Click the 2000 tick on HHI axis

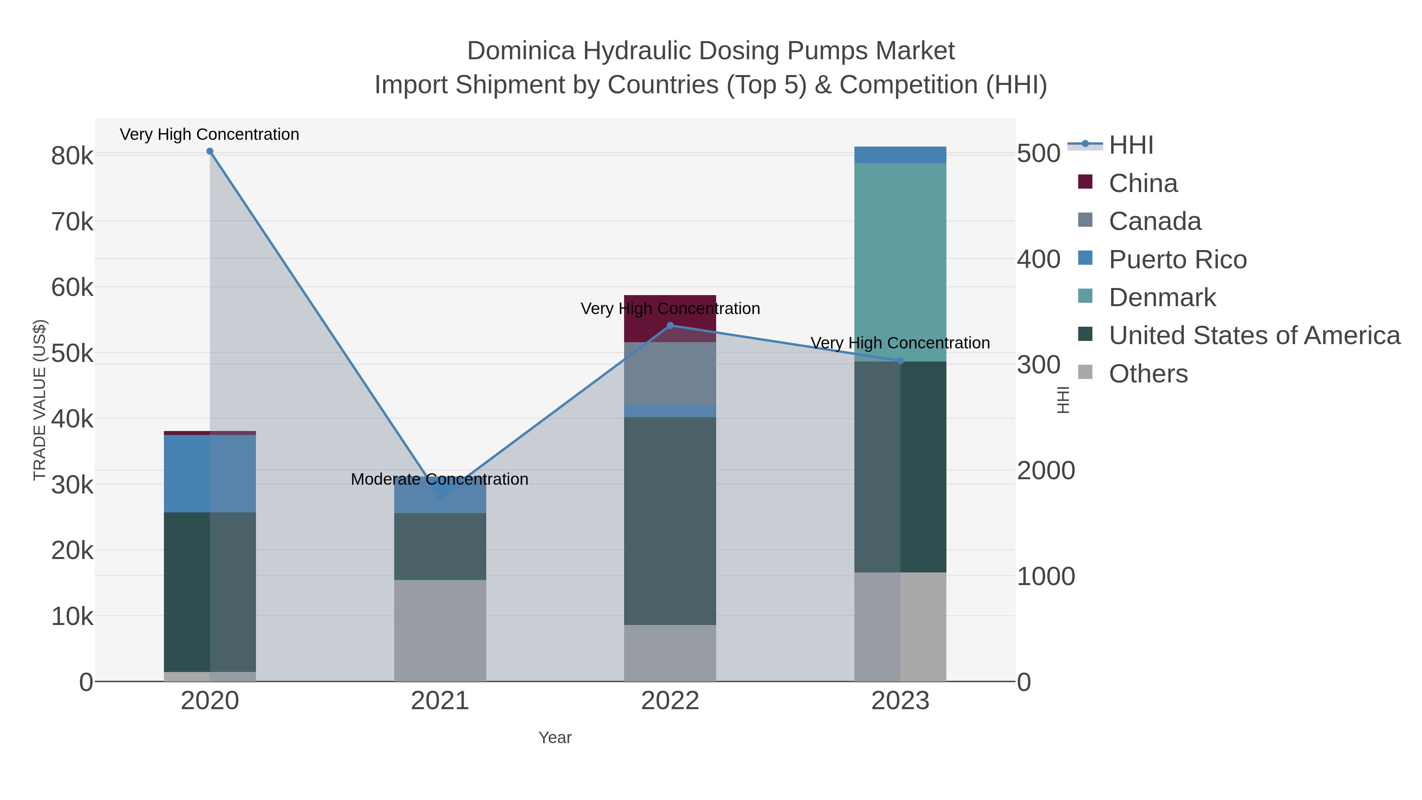pyautogui.click(x=1046, y=471)
